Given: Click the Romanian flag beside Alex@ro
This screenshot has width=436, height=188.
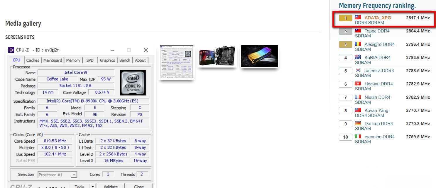Looking at the screenshot, I should (x=358, y=44).
